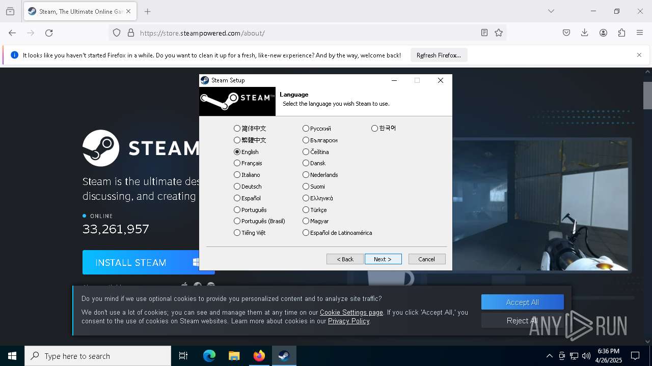The image size is (652, 366).
Task: Select Deutsch language
Action: click(248, 187)
